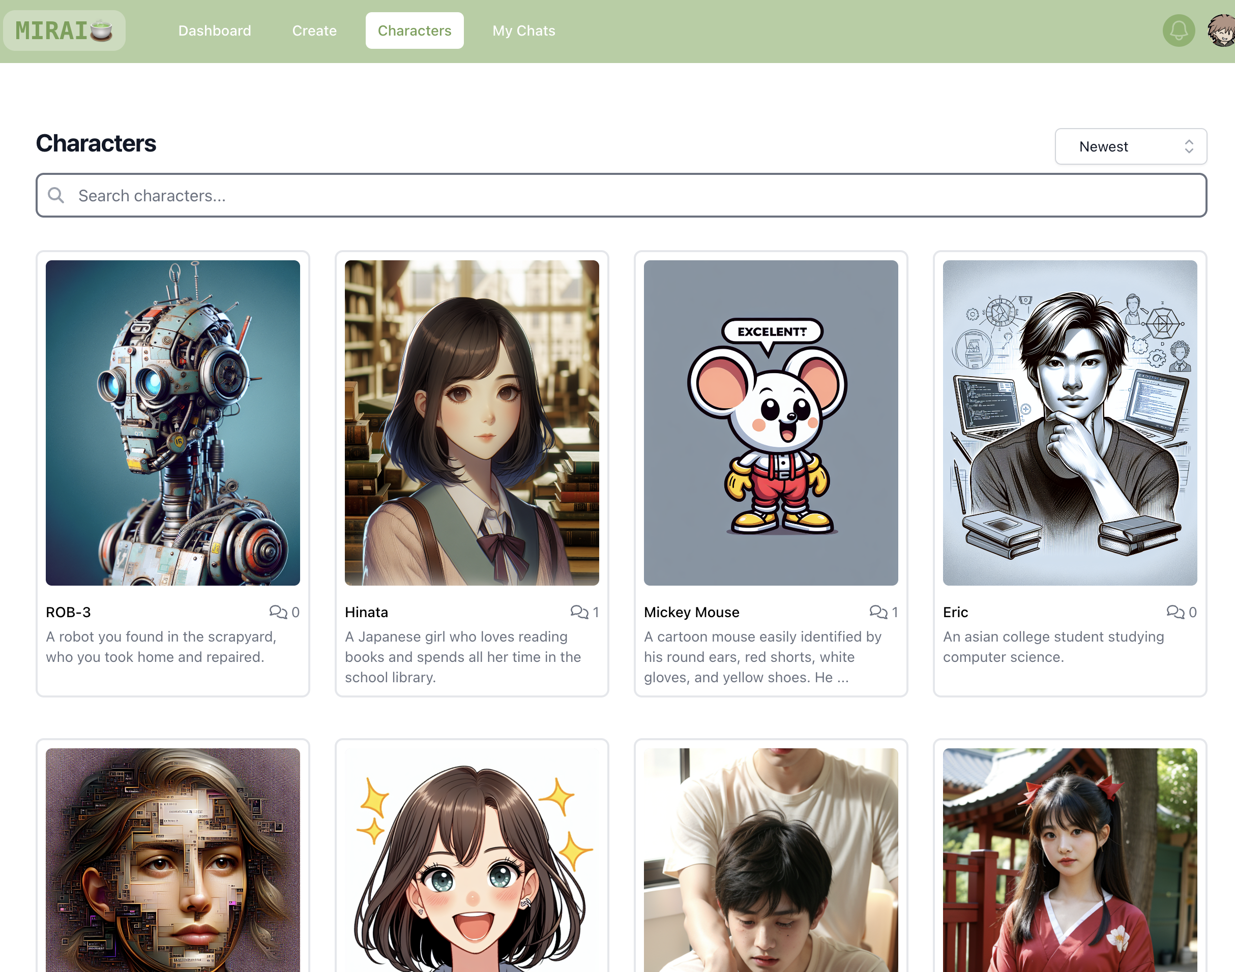Open the Mickey Mouse cartoon image
This screenshot has height=972, width=1235.
[771, 423]
